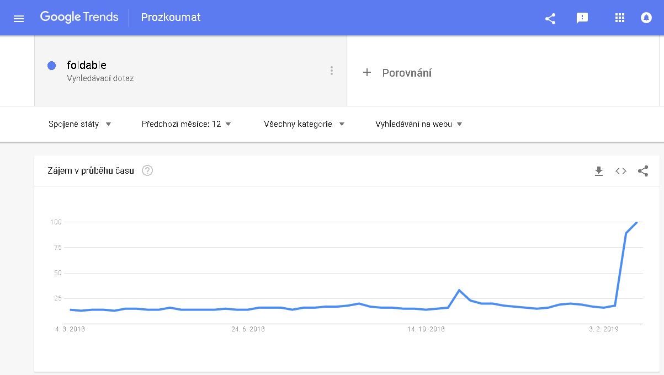The height and width of the screenshot is (375, 664).
Task: Open the notifications bell icon
Action: [646, 18]
